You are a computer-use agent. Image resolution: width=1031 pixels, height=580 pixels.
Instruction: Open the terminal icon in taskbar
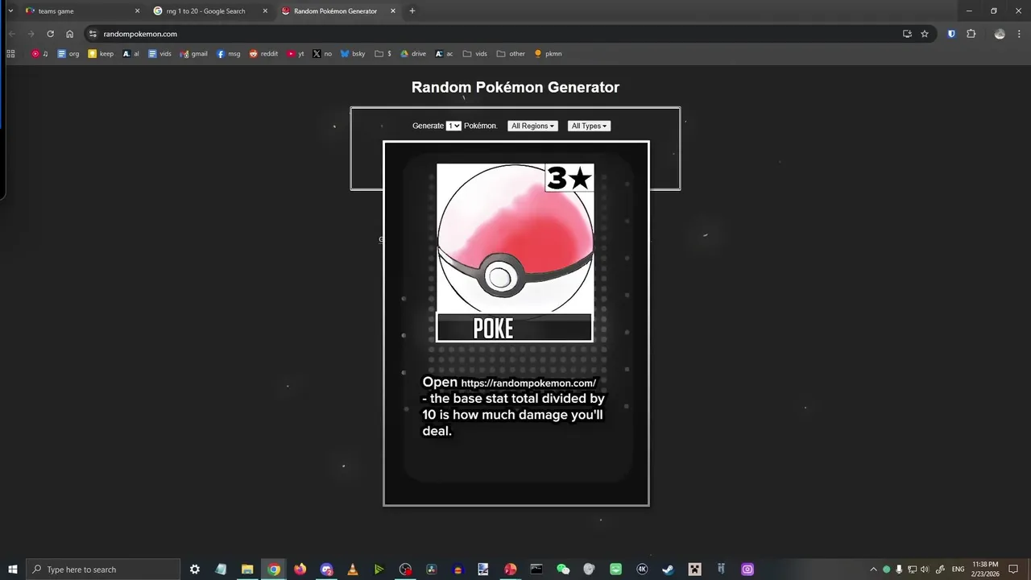[536, 570]
